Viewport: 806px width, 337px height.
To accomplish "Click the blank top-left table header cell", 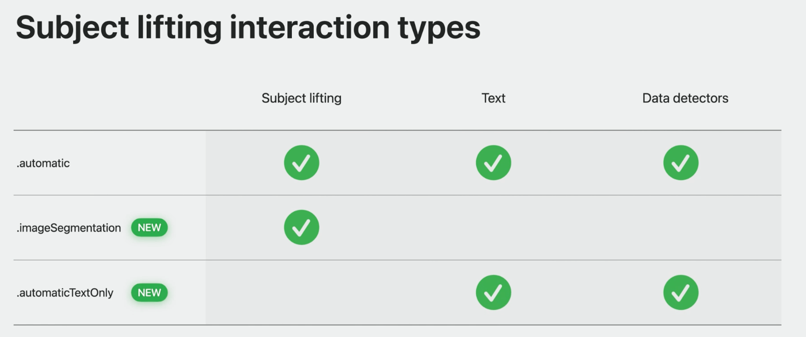I will 109,98.
